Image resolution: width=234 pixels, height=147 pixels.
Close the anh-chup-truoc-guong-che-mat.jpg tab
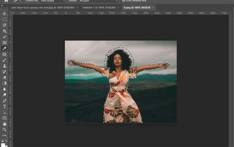[77, 7]
